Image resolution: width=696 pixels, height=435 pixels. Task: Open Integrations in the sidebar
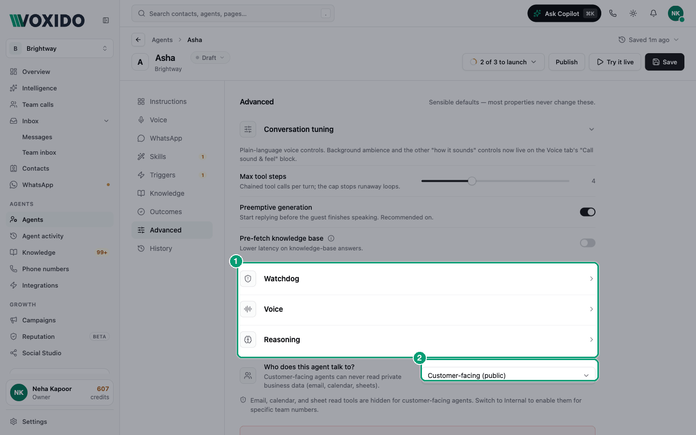coord(60,285)
